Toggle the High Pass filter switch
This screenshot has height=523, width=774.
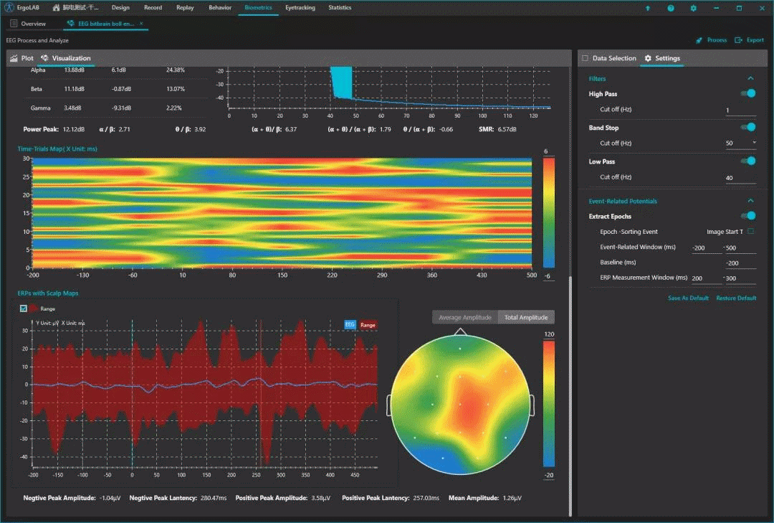tap(748, 93)
